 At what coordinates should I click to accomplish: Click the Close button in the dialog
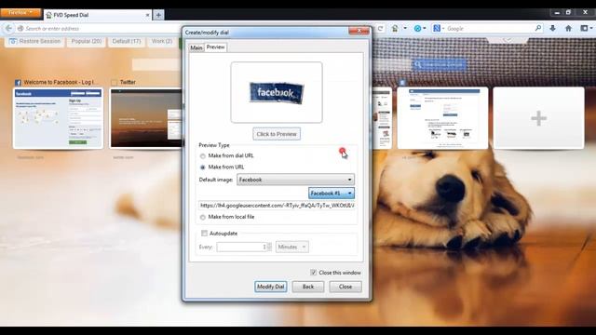pyautogui.click(x=345, y=287)
